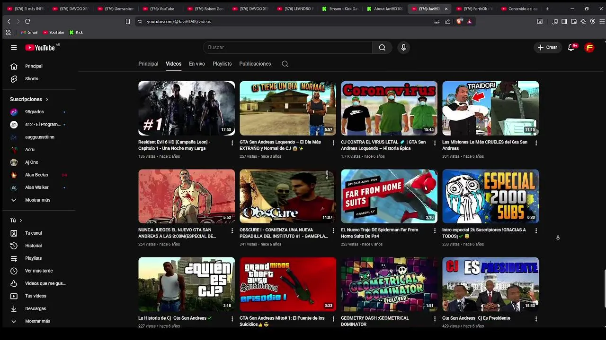
Task: Open GTA San Andreas Mito#1 video title
Action: tap(282, 321)
